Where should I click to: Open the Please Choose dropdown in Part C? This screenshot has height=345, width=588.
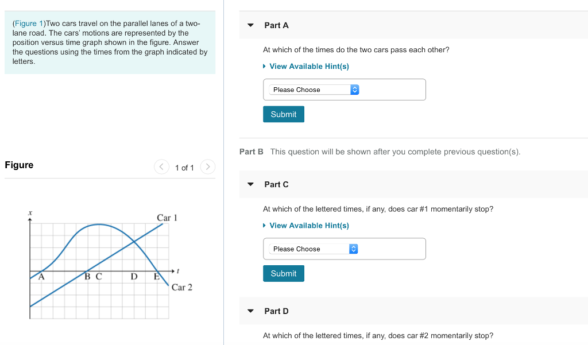click(312, 249)
